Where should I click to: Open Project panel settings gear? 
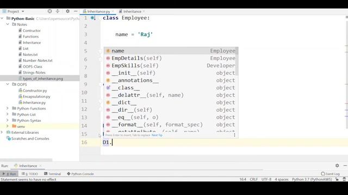tap(67, 11)
